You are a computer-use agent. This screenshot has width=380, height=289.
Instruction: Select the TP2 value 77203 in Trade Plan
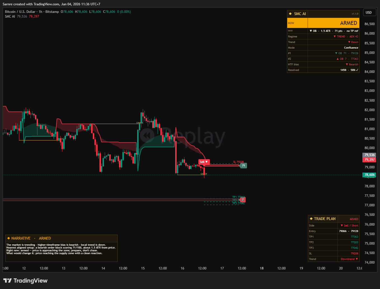click(x=354, y=242)
